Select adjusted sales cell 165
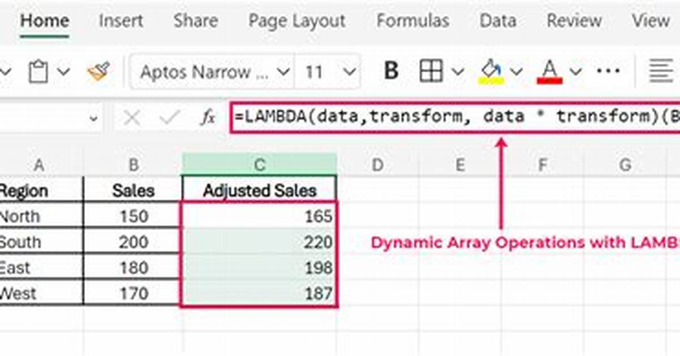 pos(260,216)
